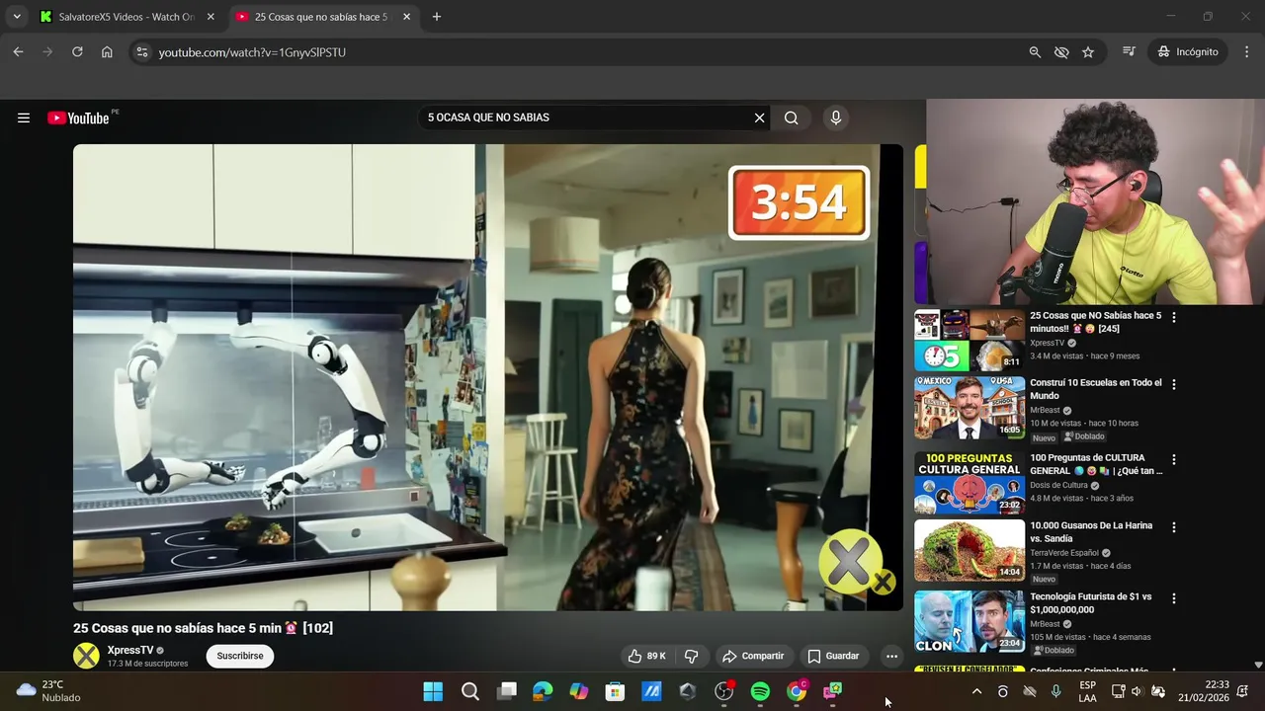Show hidden system tray icons

coord(976,692)
